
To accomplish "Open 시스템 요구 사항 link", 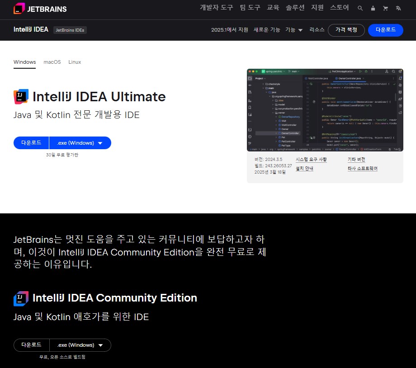I will [x=311, y=160].
